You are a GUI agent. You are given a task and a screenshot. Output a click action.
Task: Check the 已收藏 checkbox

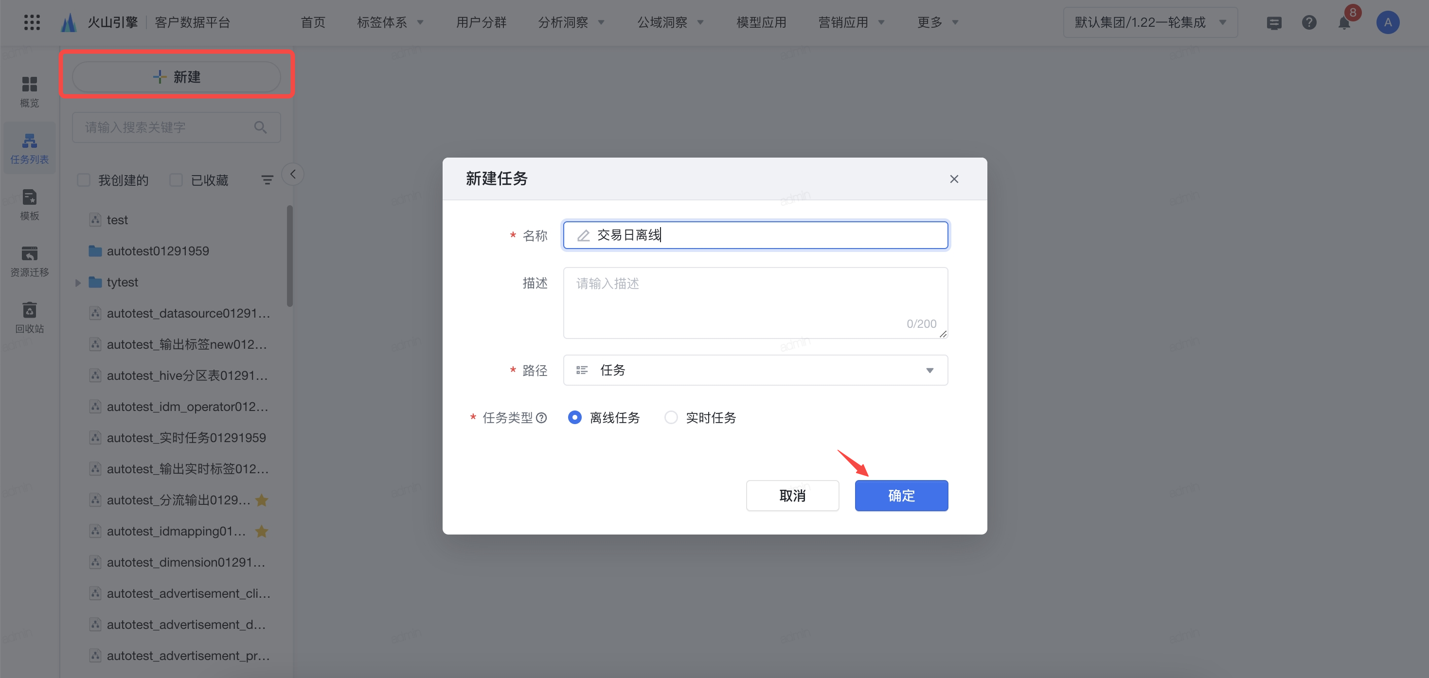tap(176, 180)
